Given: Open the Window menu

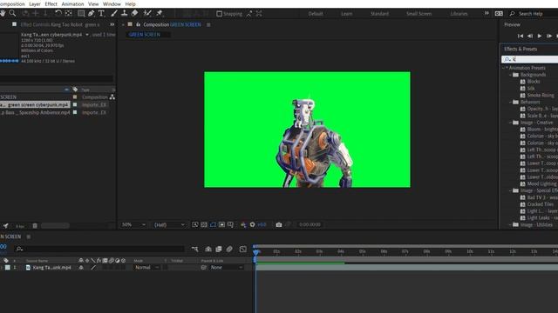Looking at the screenshot, I should coord(112,3).
